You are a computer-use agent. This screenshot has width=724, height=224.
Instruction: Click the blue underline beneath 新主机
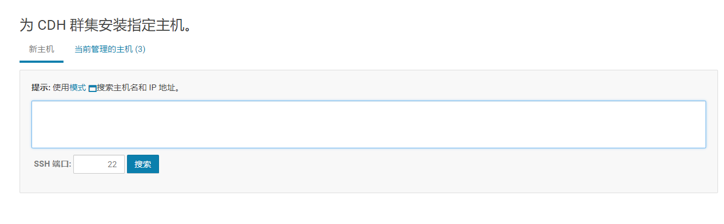(x=42, y=62)
